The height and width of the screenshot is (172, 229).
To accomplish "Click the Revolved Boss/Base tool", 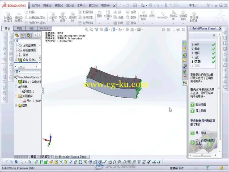I will pyautogui.click(x=18, y=17).
